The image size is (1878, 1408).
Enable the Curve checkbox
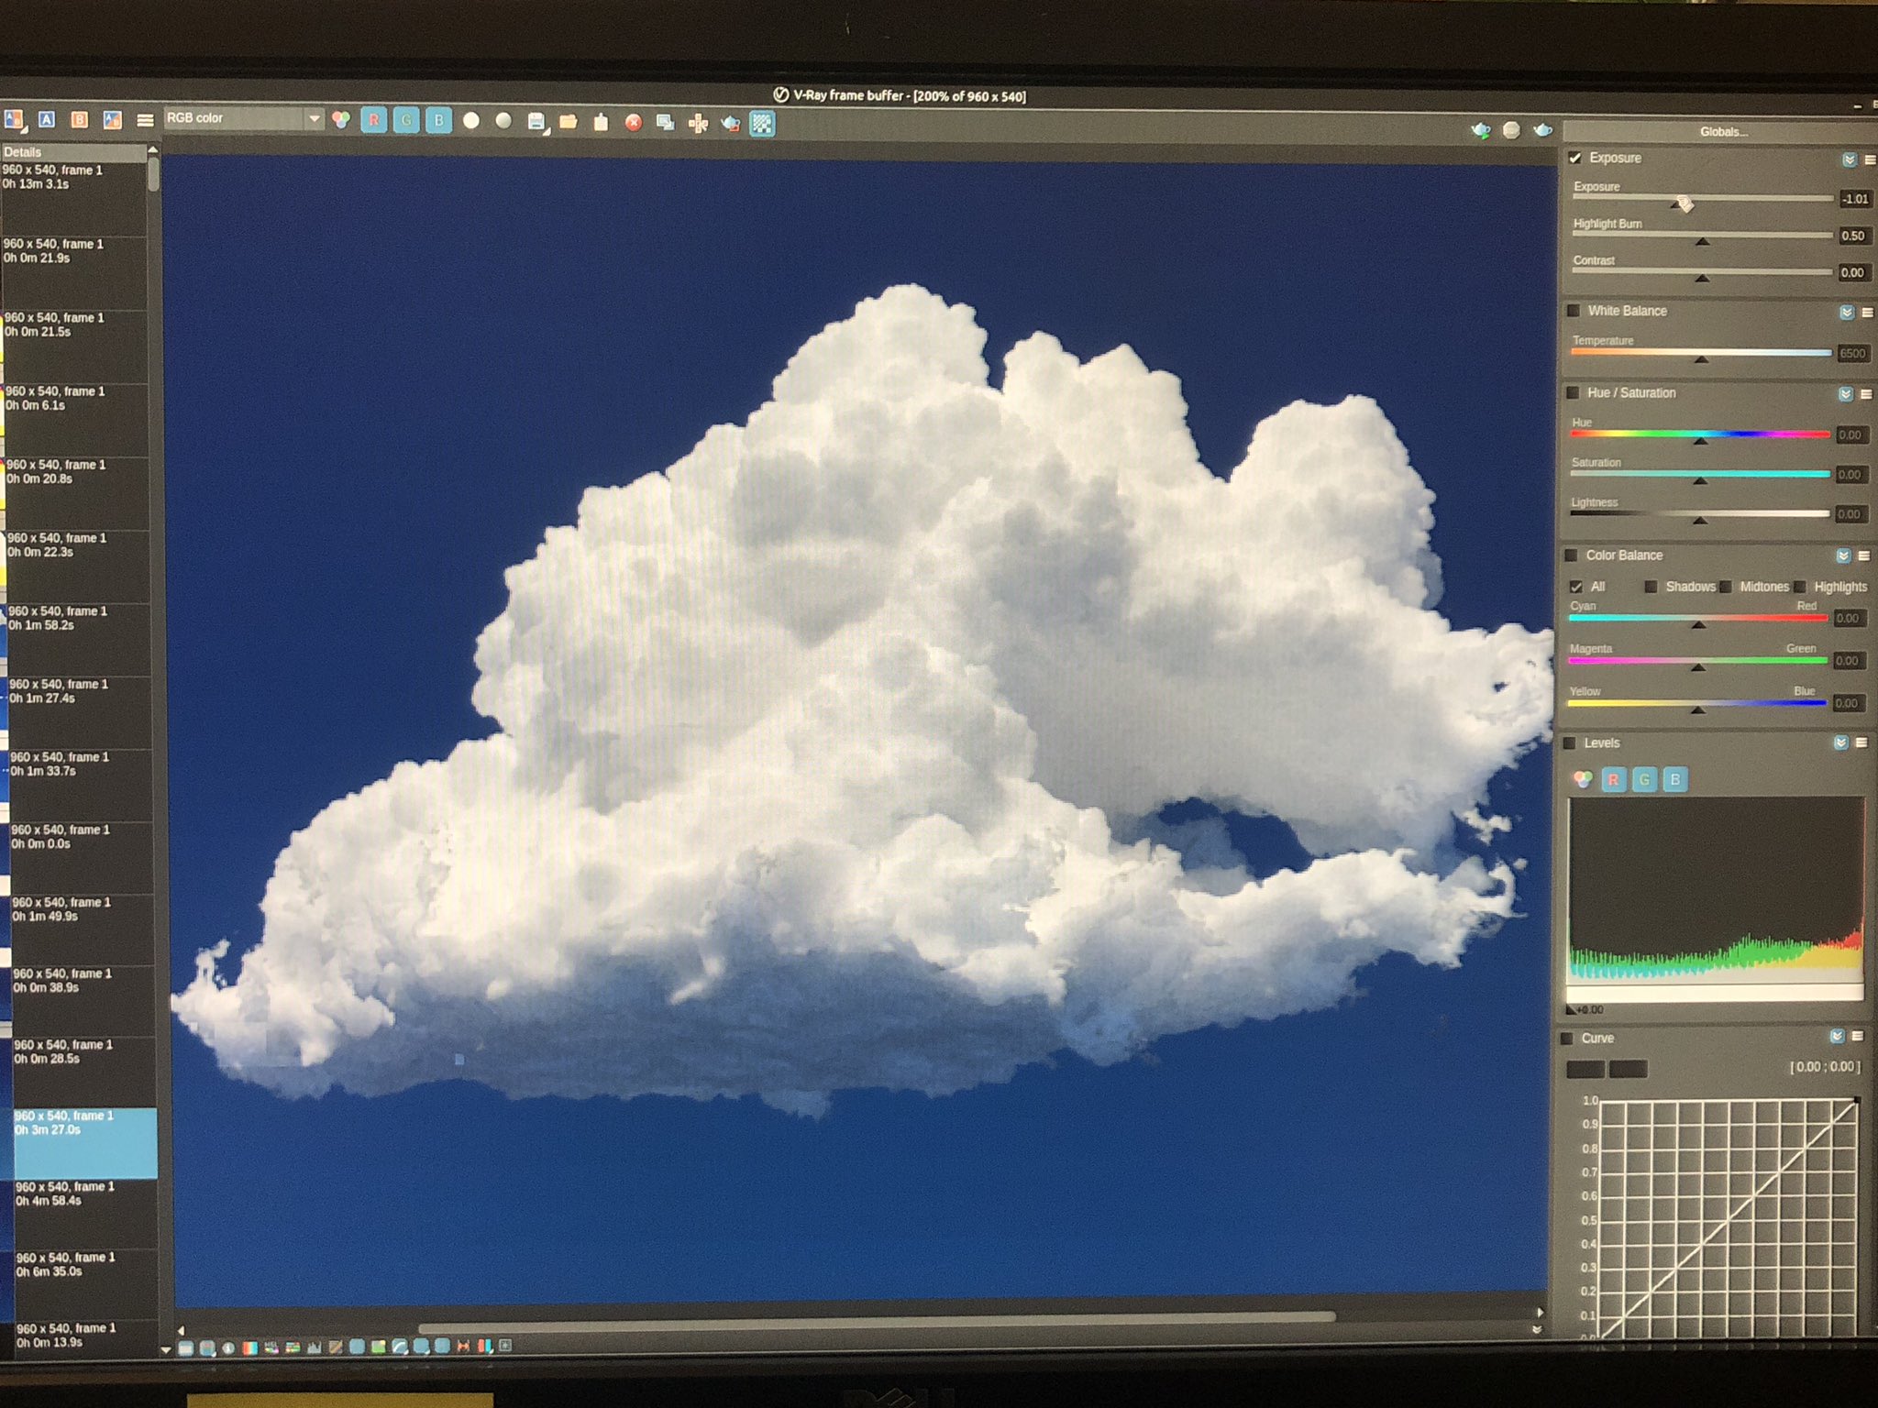tap(1567, 1039)
